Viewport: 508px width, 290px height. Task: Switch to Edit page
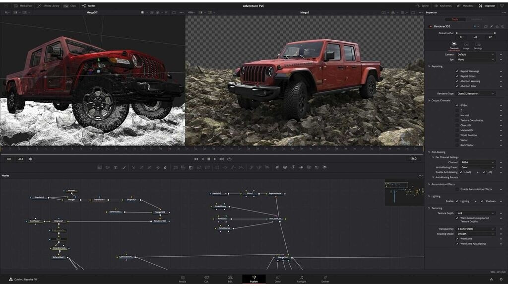tap(230, 279)
